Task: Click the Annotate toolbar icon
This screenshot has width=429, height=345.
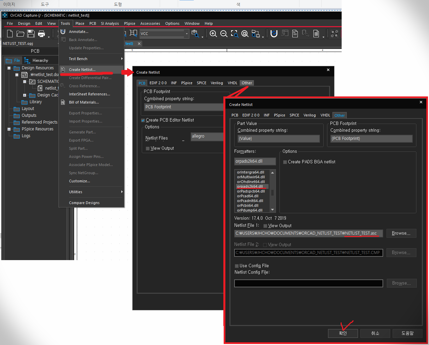Action: pyautogui.click(x=274, y=34)
